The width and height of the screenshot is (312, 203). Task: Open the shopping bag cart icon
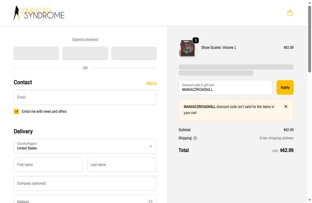tap(290, 13)
